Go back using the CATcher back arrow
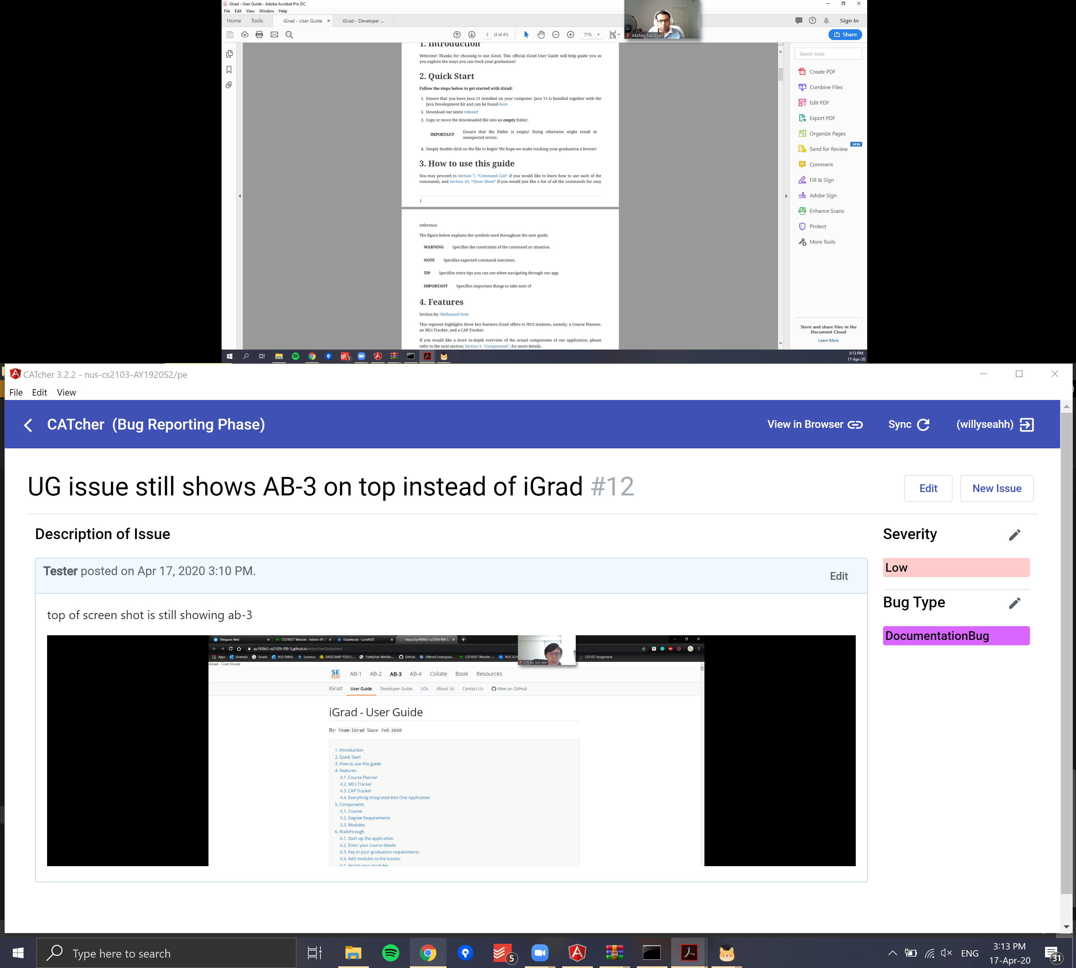This screenshot has height=968, width=1076. (28, 425)
